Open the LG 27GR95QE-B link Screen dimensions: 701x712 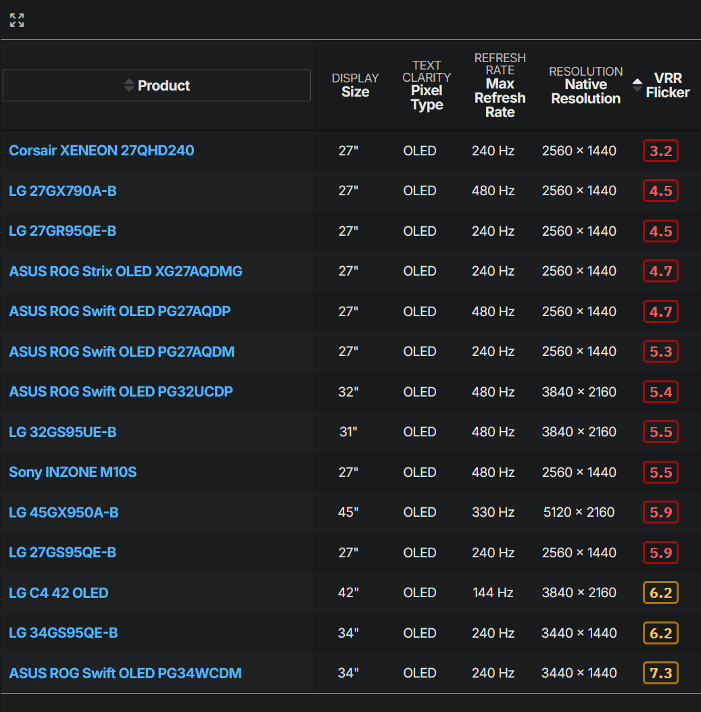63,230
